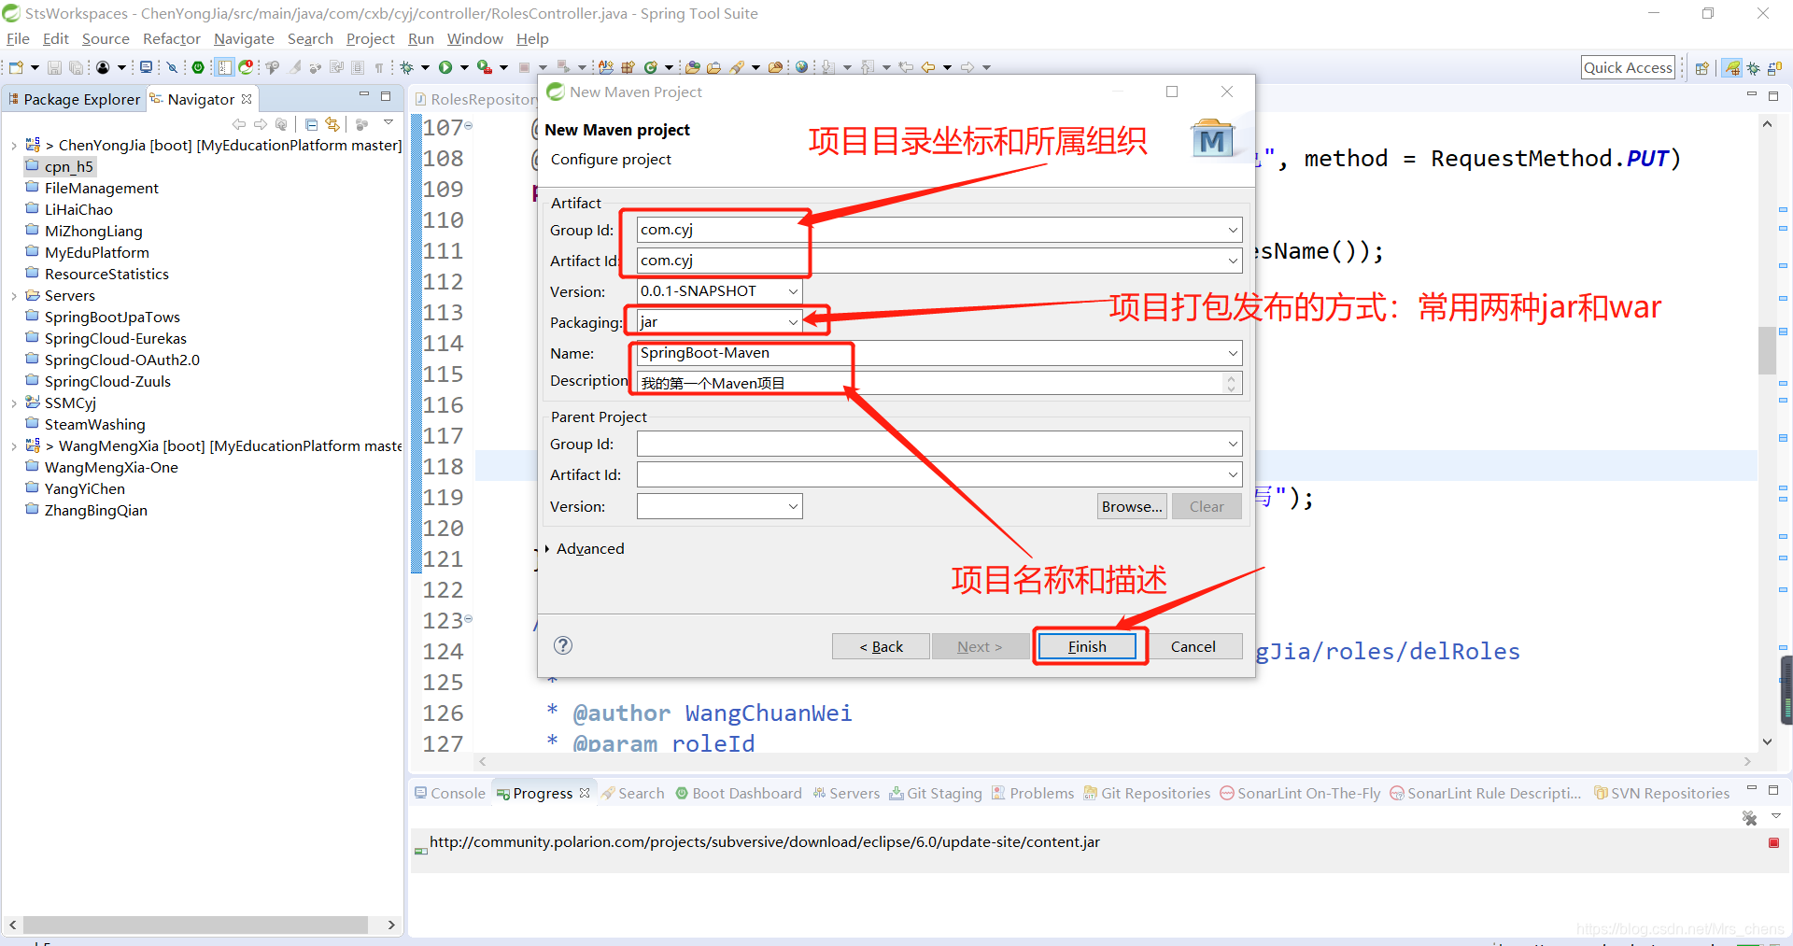This screenshot has height=946, width=1793.
Task: Switch to the Console tab
Action: pyautogui.click(x=450, y=793)
